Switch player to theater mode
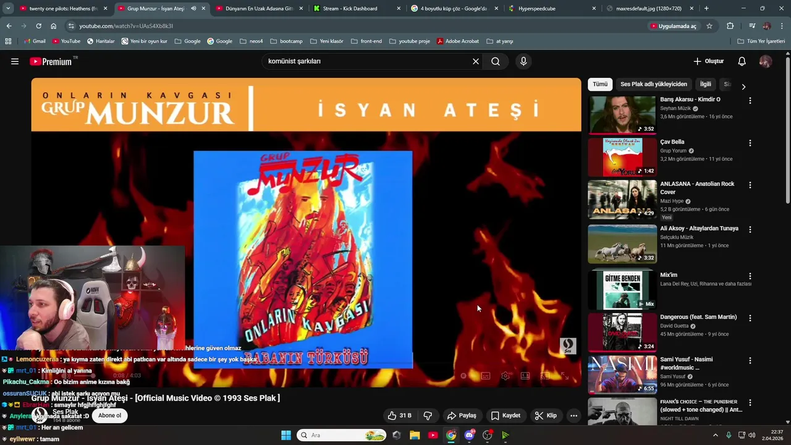Screen dimensions: 791x445 (525, 376)
